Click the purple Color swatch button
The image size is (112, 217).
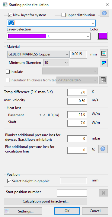pyautogui.click(x=103, y=36)
